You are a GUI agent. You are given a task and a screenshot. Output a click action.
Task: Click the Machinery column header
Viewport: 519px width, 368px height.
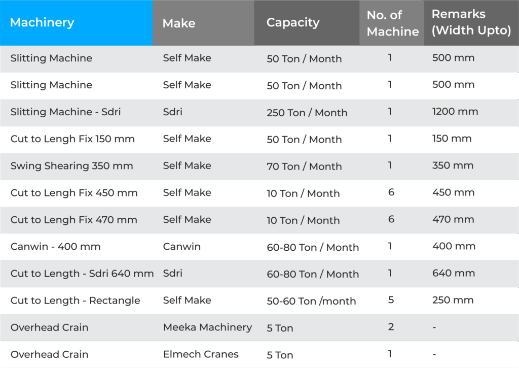(42, 23)
